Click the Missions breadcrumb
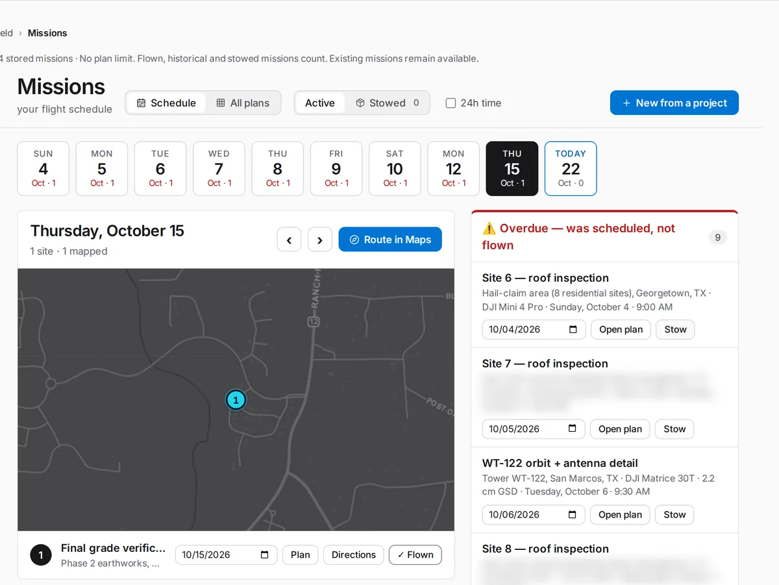The height and width of the screenshot is (585, 779). point(47,33)
